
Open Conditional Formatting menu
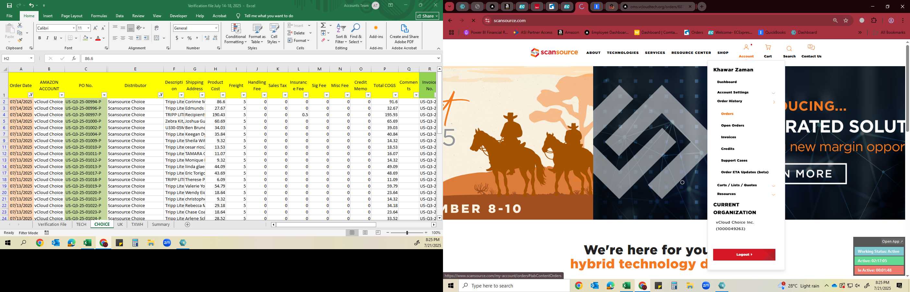click(x=236, y=34)
